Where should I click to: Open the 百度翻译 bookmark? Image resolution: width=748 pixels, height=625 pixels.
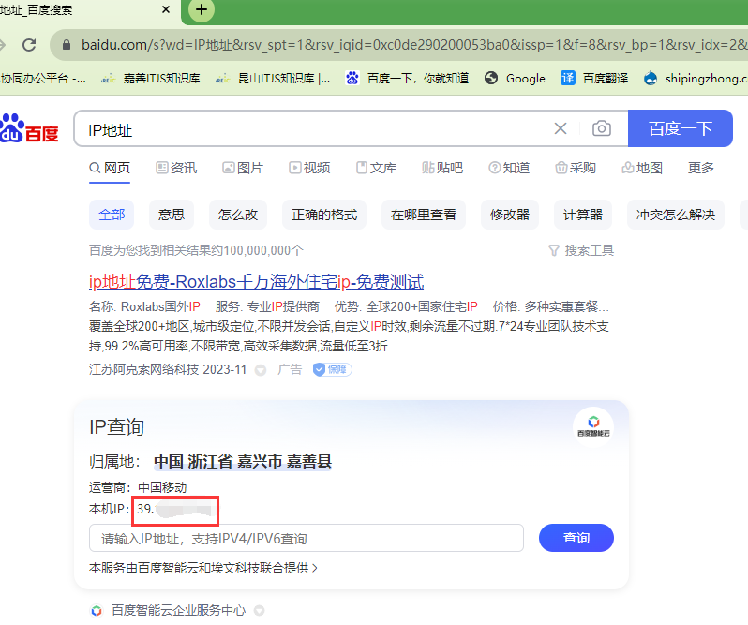coord(594,78)
